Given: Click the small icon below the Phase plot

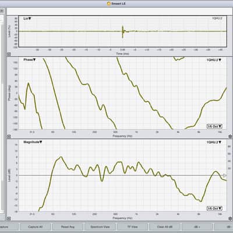Looking at the screenshot, I should pos(9,136).
